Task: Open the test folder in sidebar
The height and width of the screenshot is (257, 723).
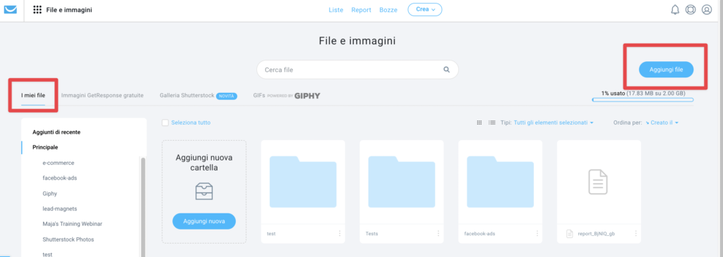Action: (x=47, y=254)
